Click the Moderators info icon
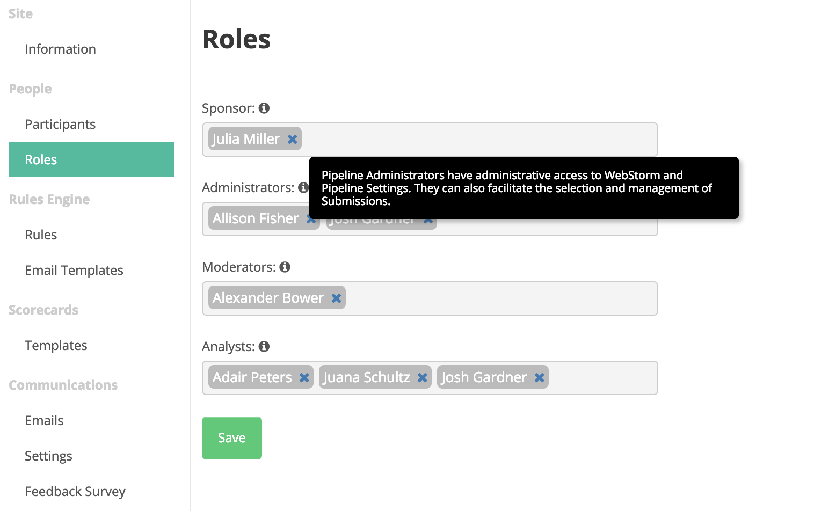This screenshot has height=511, width=829. tap(285, 267)
